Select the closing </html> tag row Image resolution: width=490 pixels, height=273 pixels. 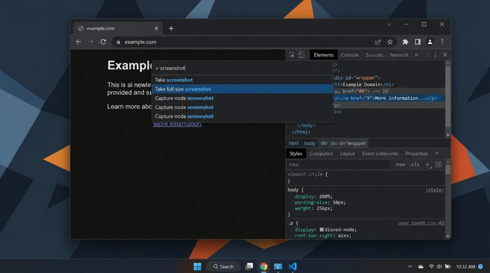301,132
